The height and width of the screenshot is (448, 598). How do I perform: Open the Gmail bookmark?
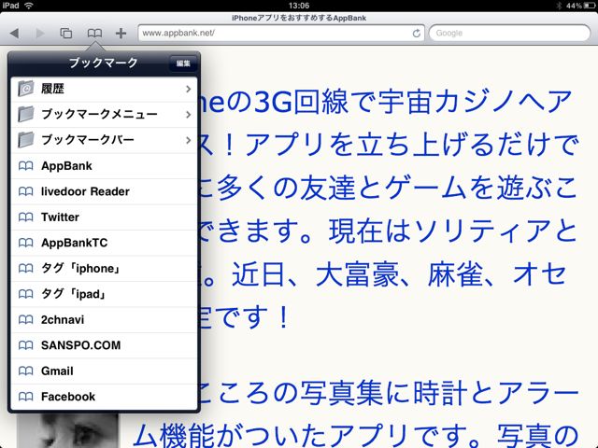(104, 371)
